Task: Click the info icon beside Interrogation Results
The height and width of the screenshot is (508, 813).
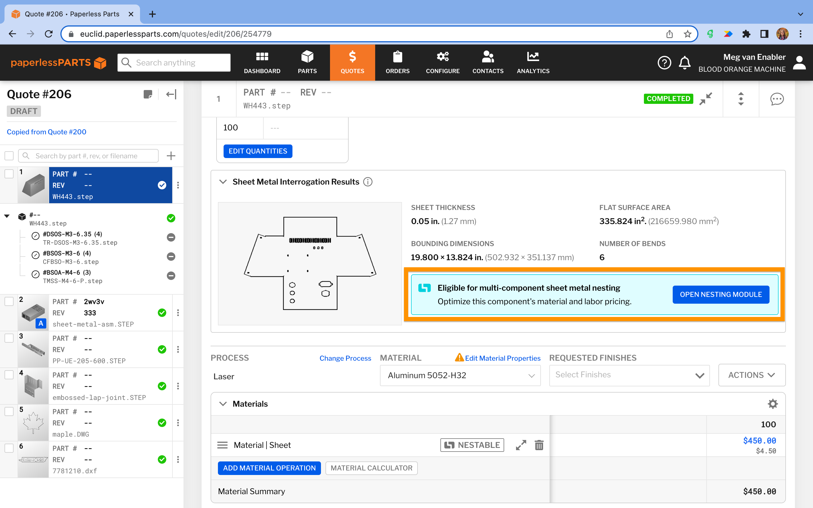Action: click(x=368, y=182)
